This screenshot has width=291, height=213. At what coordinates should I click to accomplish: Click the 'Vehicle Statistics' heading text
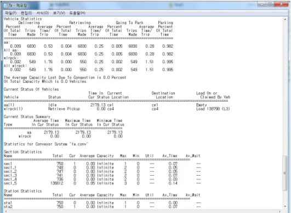click(x=22, y=19)
